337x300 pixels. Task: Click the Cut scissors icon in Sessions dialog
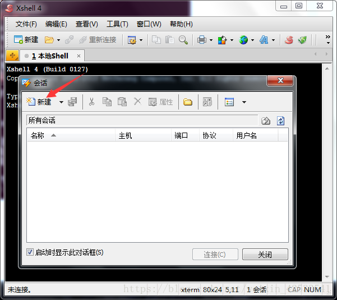91,102
